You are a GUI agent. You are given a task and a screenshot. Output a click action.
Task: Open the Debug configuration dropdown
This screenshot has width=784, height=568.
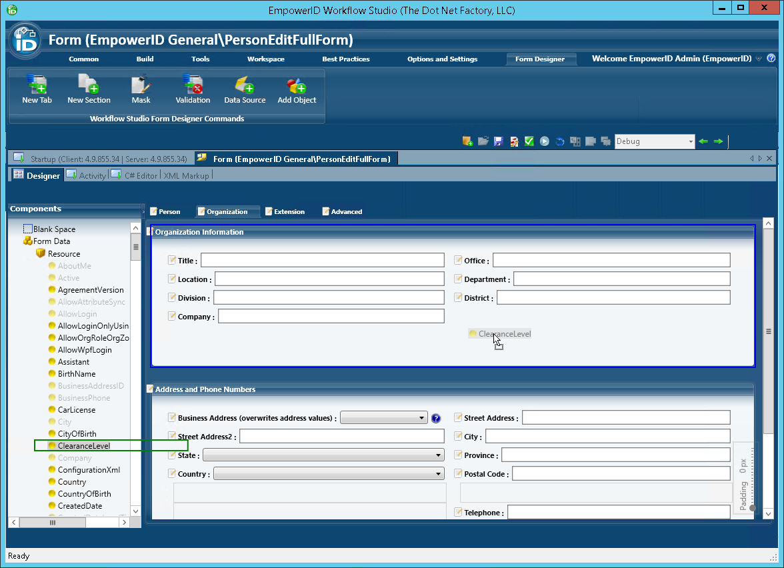pyautogui.click(x=690, y=141)
